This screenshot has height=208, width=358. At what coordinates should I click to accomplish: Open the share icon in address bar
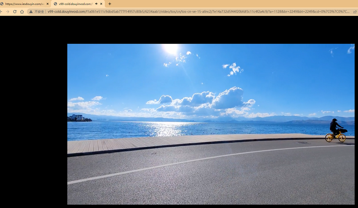(355, 12)
